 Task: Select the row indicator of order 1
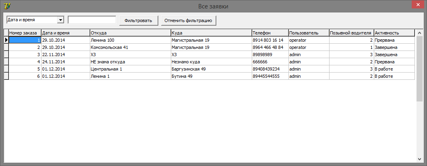6,40
